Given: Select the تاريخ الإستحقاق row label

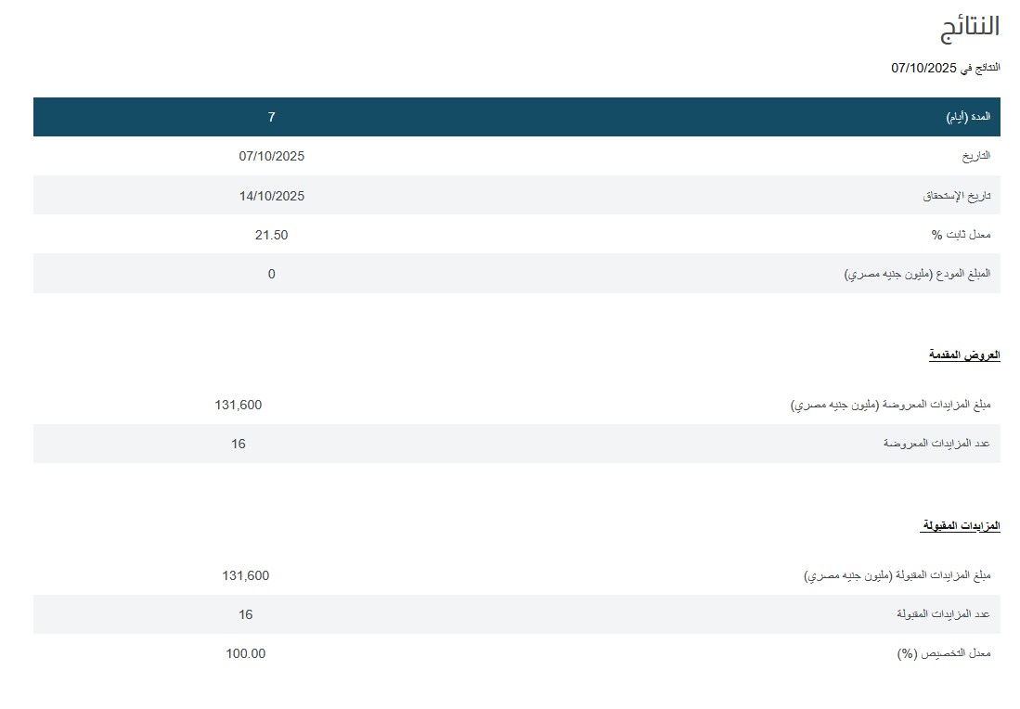Looking at the screenshot, I should tap(956, 196).
